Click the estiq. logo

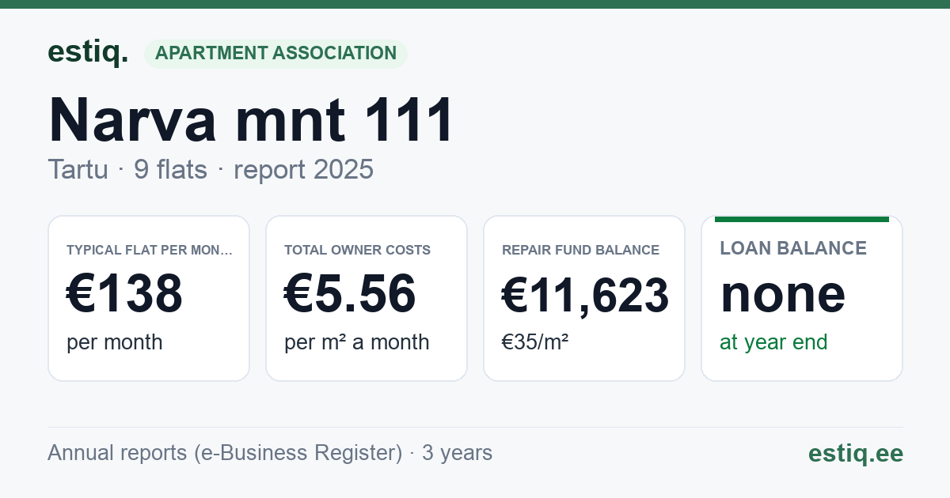tap(88, 52)
